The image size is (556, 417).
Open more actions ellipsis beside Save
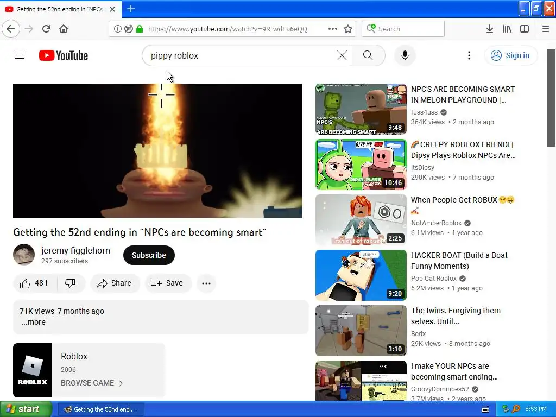coord(206,283)
